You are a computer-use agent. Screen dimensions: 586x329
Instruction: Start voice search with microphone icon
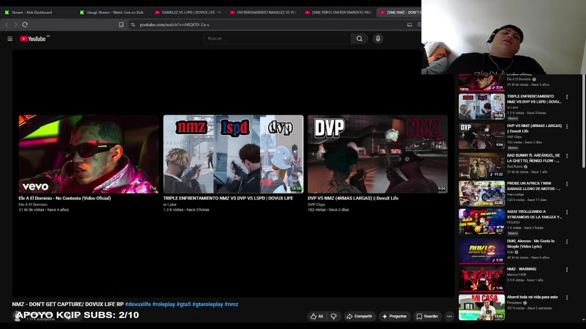(x=378, y=38)
